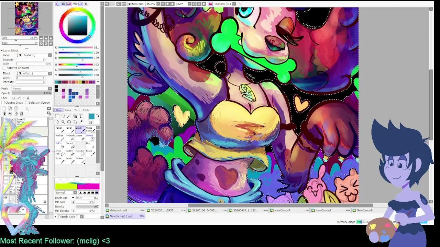Switch to the NewCanvas8 canvas tab
Viewport: 440px width, 247px height.
point(331,210)
